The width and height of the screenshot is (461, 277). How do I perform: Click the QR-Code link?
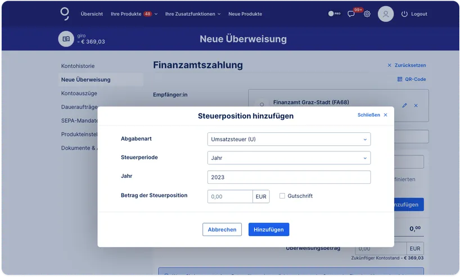pos(415,79)
